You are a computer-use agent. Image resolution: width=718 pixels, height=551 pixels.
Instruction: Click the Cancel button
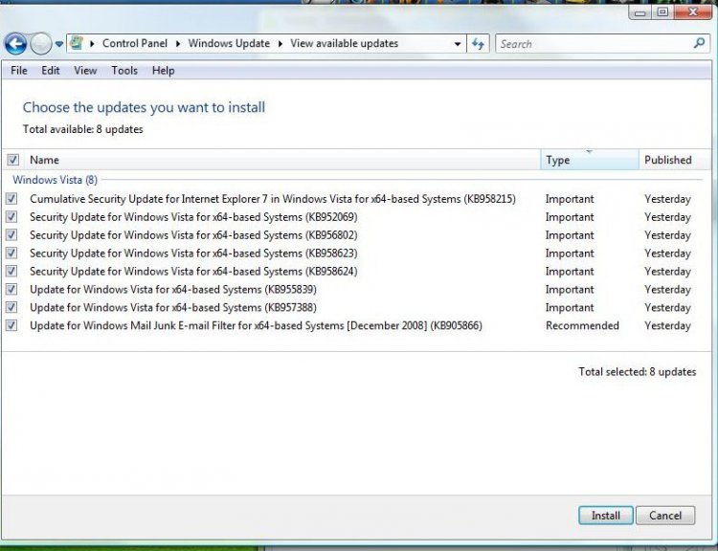(665, 516)
